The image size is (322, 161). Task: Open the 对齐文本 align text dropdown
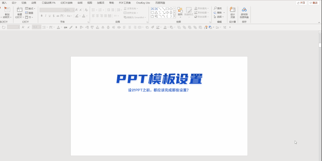[x=131, y=13]
